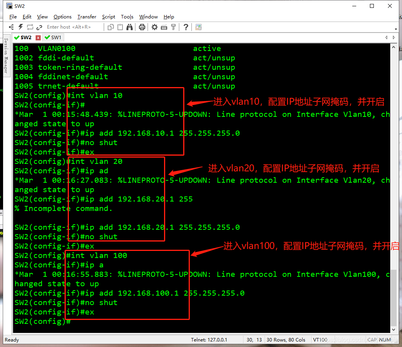The height and width of the screenshot is (347, 402).
Task: Open the Session Manager toolbar icon
Action: point(11,27)
